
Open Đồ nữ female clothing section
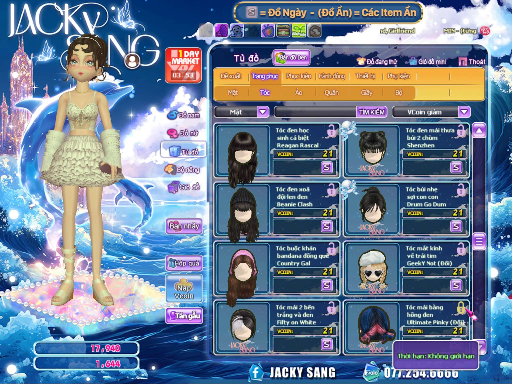click(183, 133)
